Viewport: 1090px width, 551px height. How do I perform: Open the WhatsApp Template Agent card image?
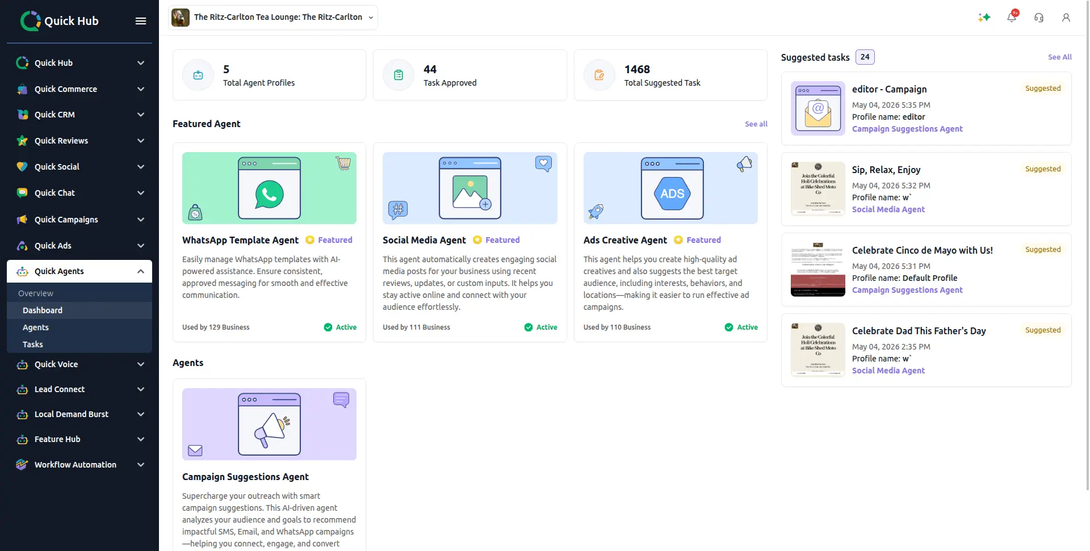tap(269, 188)
